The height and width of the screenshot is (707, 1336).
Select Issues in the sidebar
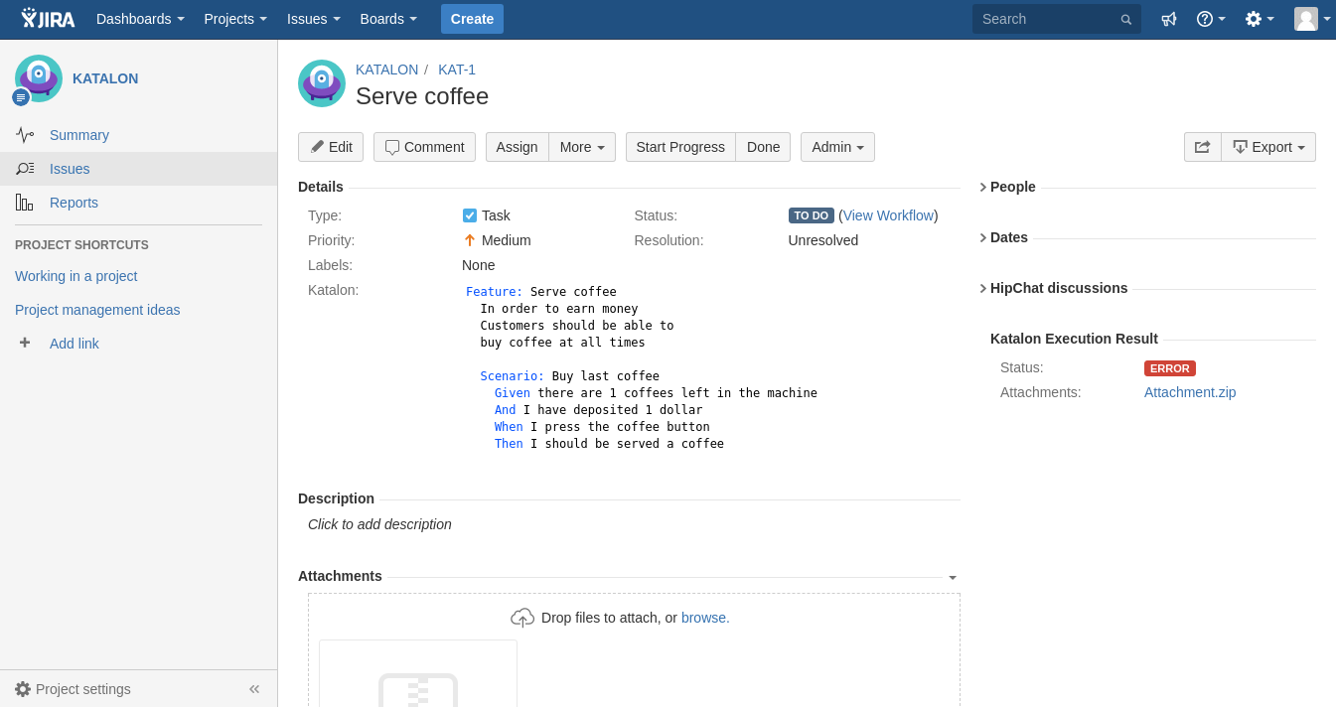[70, 169]
